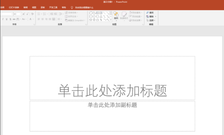The width and height of the screenshot is (224, 135).
Task: Toggle underline formatting
Action: [7, 19]
